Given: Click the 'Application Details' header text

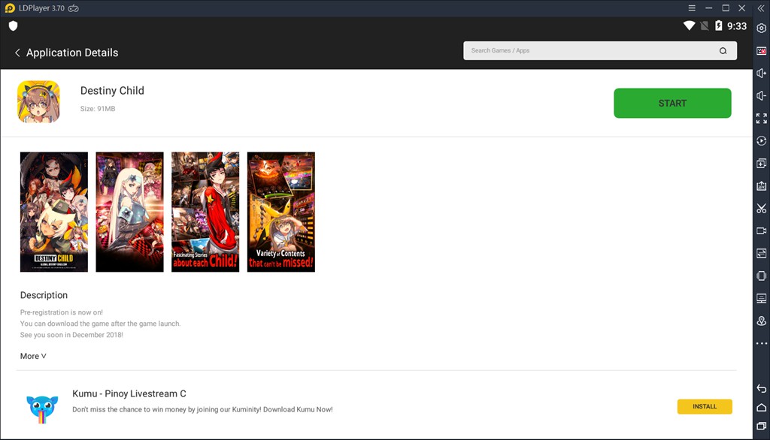Looking at the screenshot, I should tap(72, 53).
